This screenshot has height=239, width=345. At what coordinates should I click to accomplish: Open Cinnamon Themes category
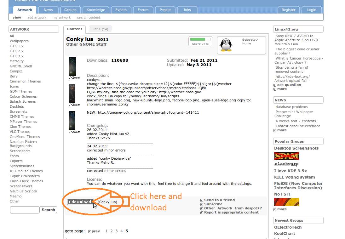click(x=25, y=81)
